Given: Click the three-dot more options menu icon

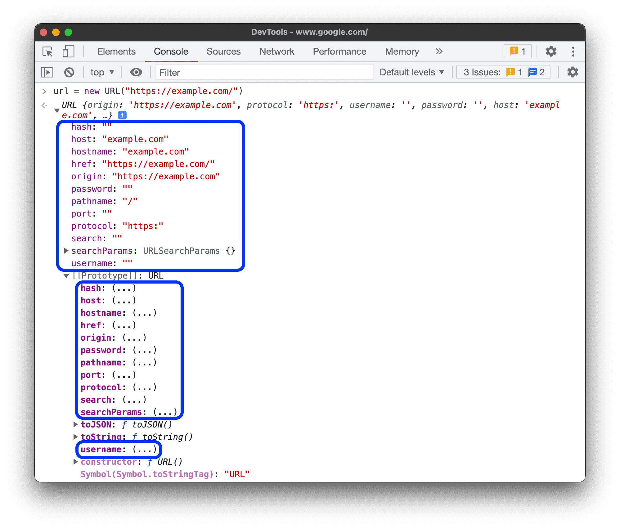Looking at the screenshot, I should [574, 51].
